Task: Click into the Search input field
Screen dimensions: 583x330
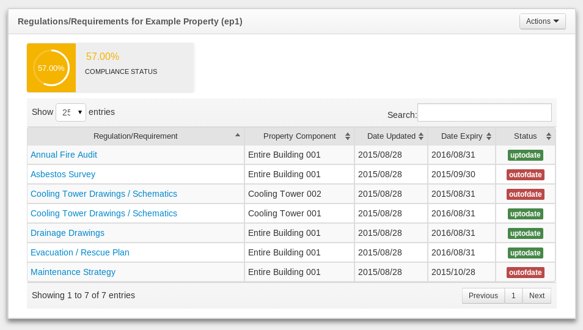Action: [484, 112]
